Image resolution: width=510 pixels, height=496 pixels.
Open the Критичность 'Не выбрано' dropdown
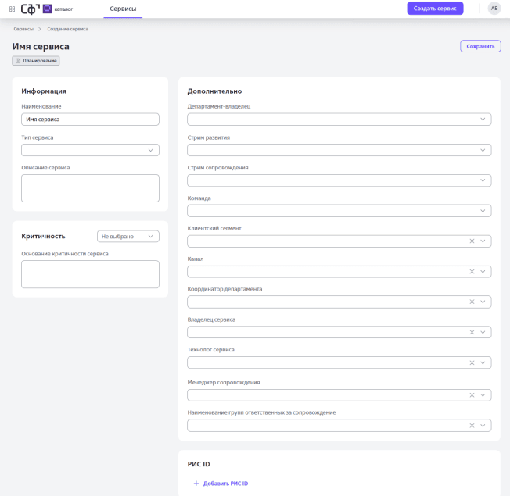(x=128, y=236)
